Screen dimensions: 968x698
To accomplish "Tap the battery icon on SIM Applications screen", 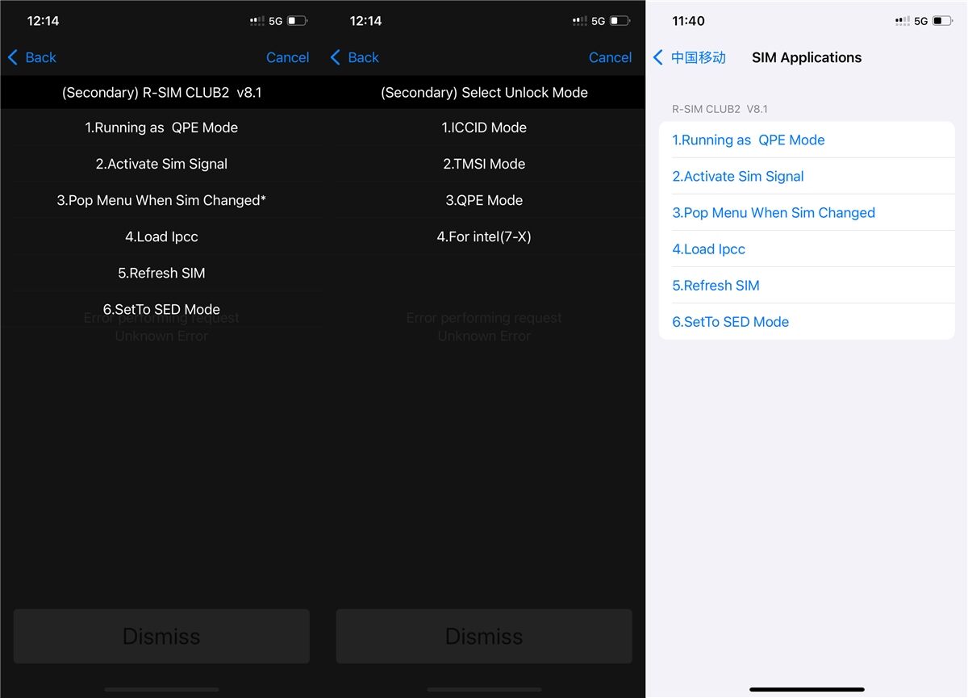I will point(942,21).
